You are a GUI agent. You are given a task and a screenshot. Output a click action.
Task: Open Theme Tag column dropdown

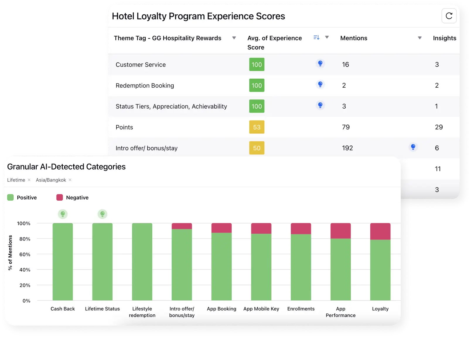click(x=234, y=38)
